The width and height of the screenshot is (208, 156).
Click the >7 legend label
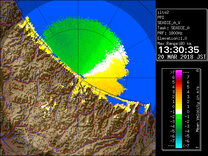[x=173, y=72]
